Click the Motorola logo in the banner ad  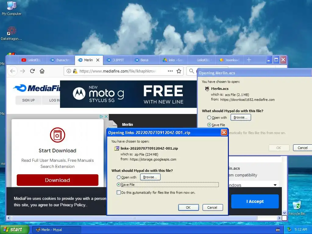point(79,94)
